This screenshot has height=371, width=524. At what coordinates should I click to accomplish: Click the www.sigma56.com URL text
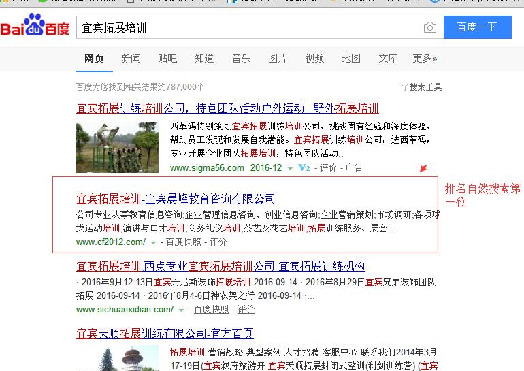(x=207, y=167)
